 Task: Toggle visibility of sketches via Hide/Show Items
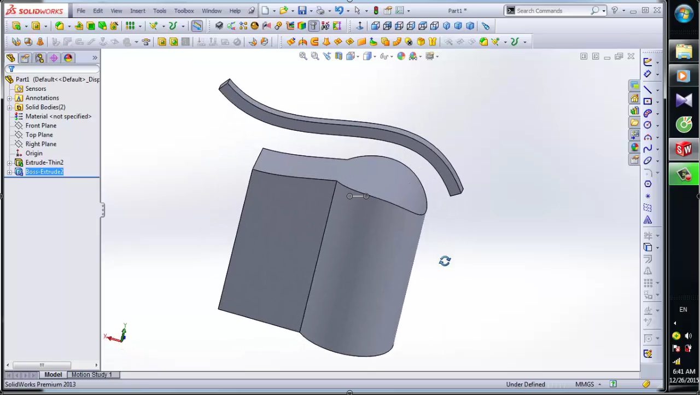point(385,55)
